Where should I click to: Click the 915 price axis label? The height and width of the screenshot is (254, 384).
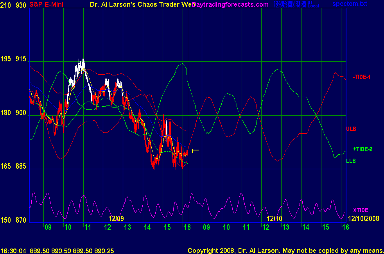tap(21, 59)
